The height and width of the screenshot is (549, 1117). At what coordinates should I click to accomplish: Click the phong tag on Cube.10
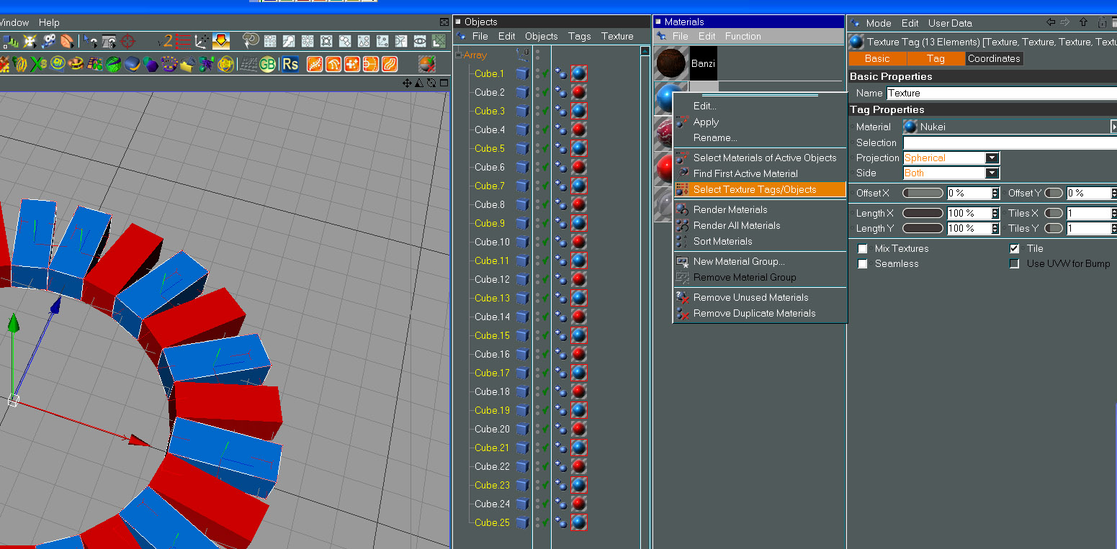pyautogui.click(x=562, y=242)
